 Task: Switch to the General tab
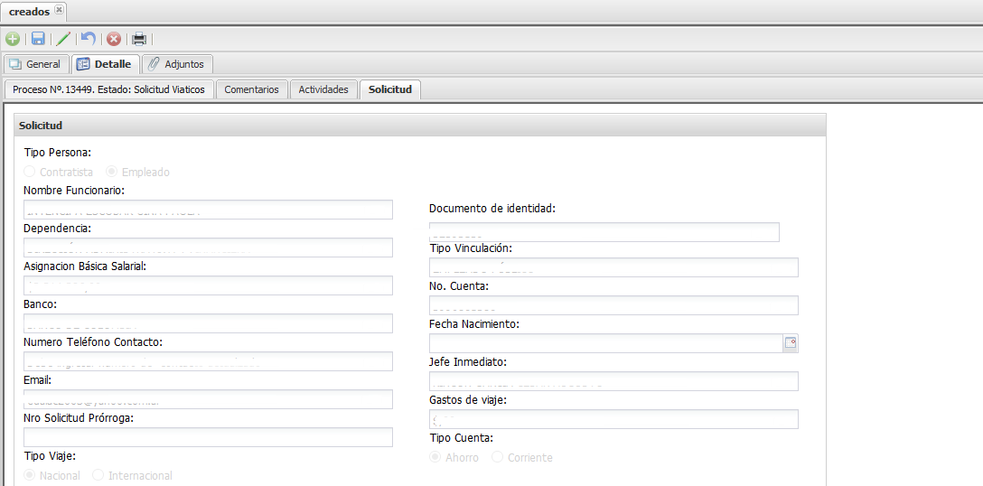[35, 64]
